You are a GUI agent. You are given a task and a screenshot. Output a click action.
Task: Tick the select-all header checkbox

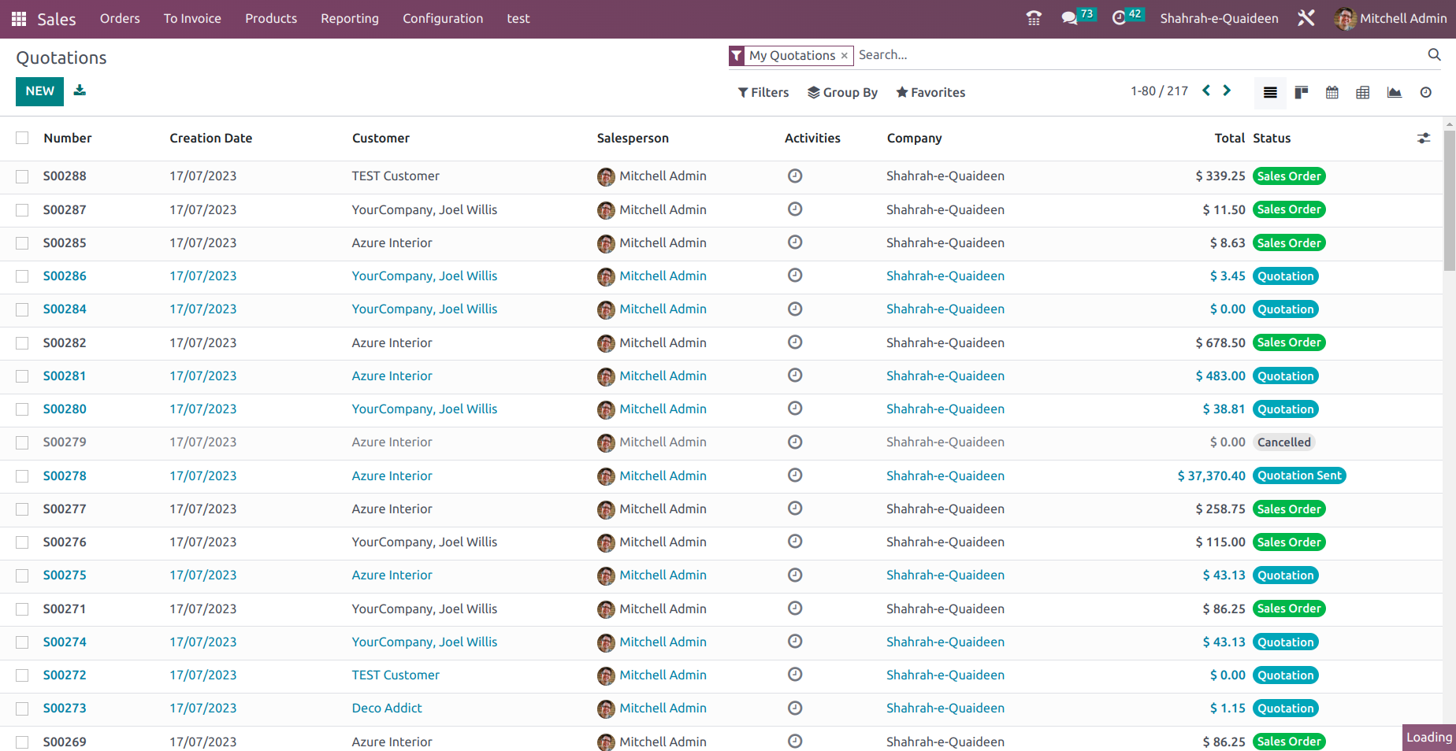(22, 138)
